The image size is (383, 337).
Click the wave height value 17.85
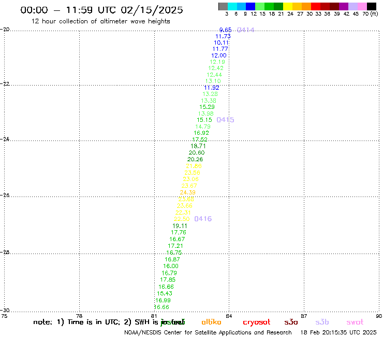click(x=168, y=279)
